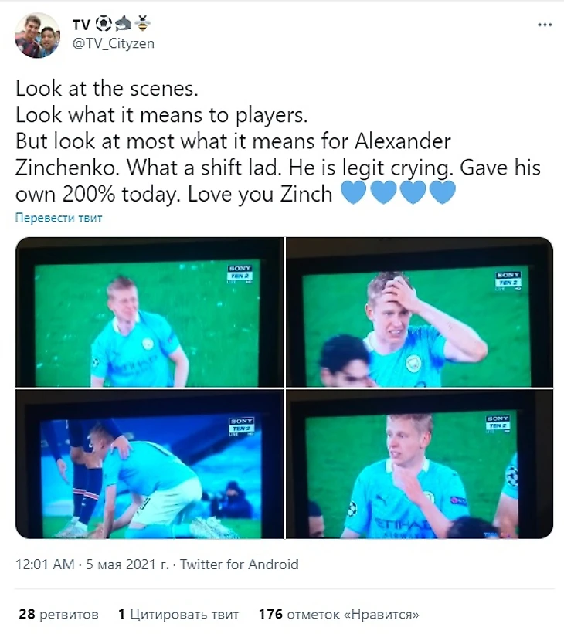
Task: Open top-left photo of smiling player
Action: click(149, 312)
